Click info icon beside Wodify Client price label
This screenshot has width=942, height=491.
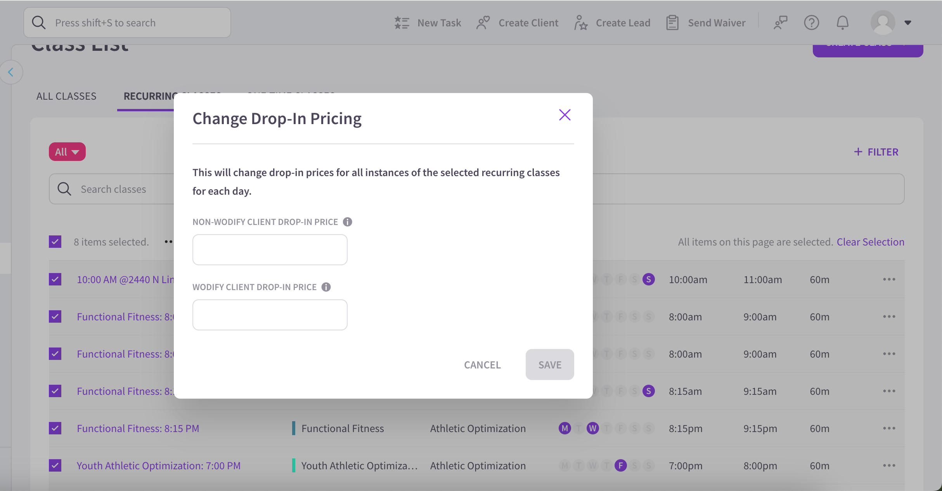(326, 287)
